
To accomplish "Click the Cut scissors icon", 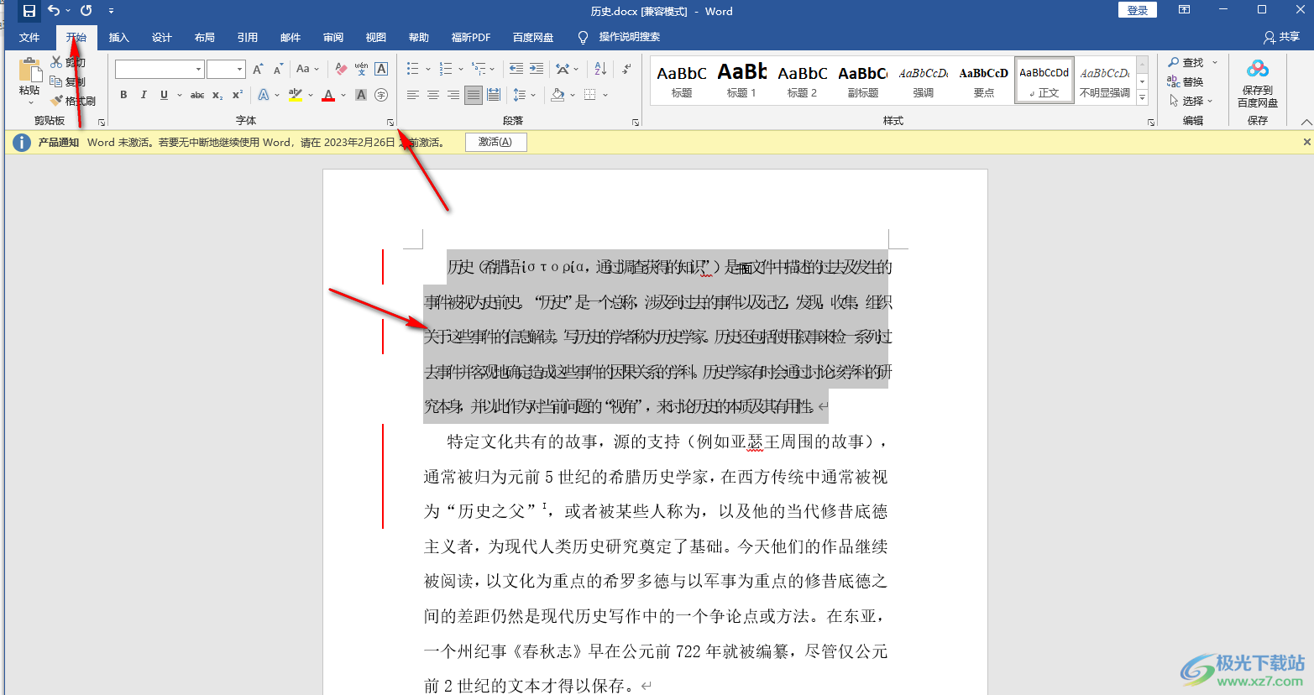I will 56,62.
